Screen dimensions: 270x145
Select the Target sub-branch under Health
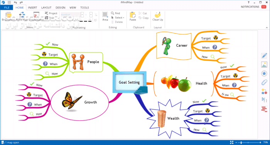[x=225, y=76]
